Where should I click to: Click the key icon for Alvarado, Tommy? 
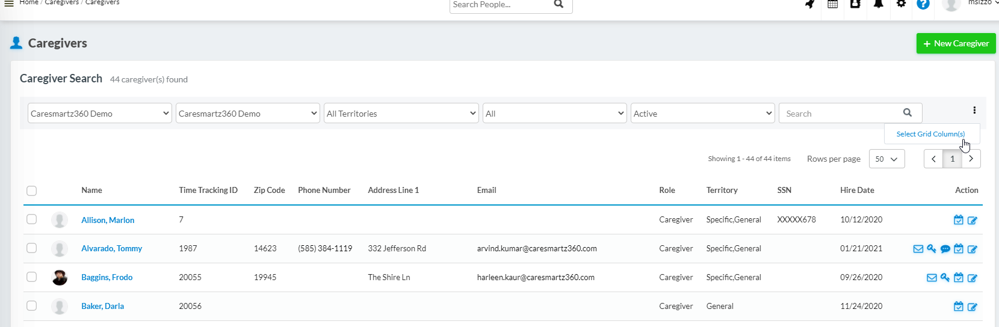tap(932, 249)
